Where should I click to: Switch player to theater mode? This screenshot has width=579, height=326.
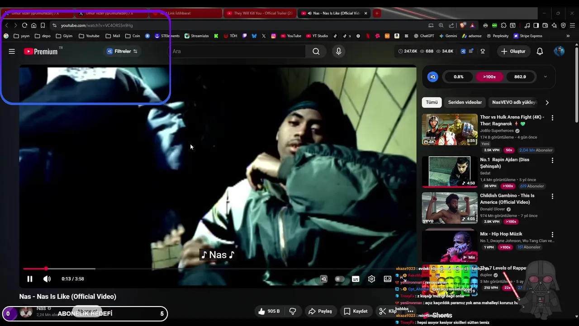coord(388,279)
